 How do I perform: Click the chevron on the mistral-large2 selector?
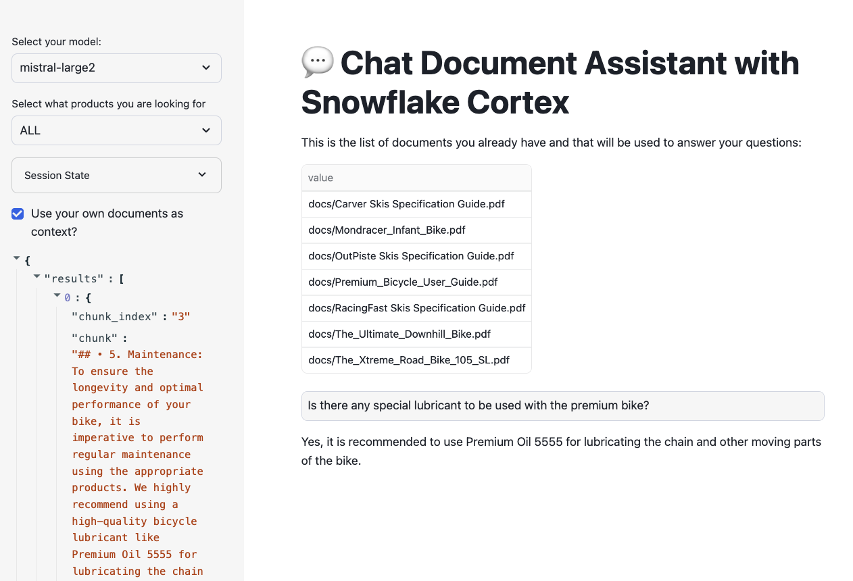[x=206, y=68]
